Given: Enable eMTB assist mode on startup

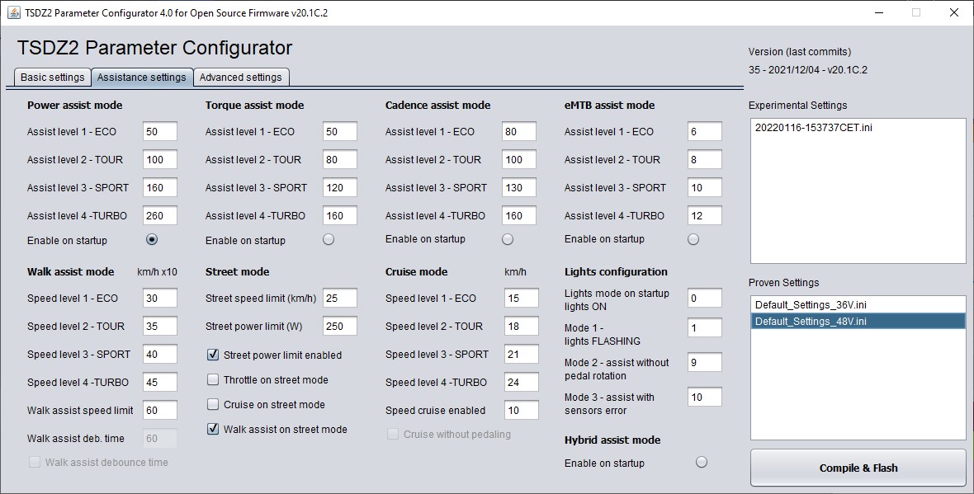Looking at the screenshot, I should pos(693,239).
